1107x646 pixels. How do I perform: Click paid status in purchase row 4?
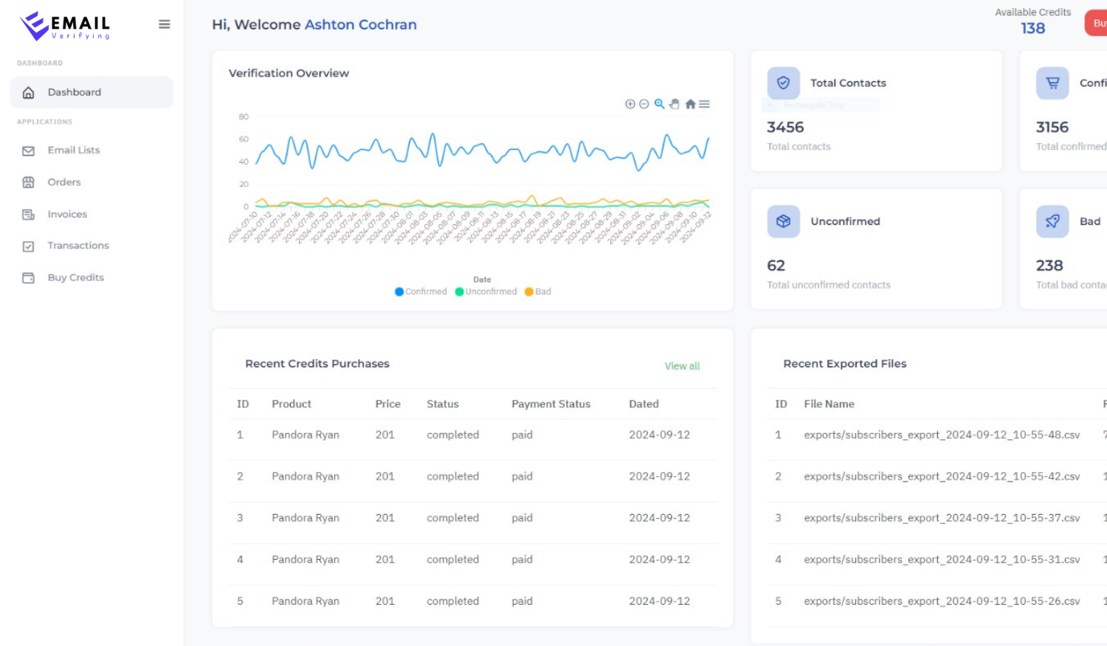[522, 560]
